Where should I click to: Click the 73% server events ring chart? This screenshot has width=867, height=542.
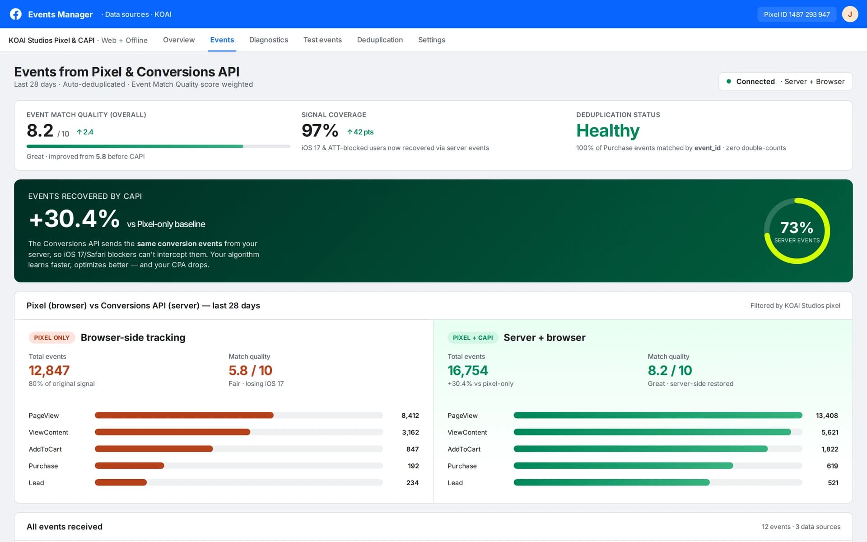click(797, 231)
